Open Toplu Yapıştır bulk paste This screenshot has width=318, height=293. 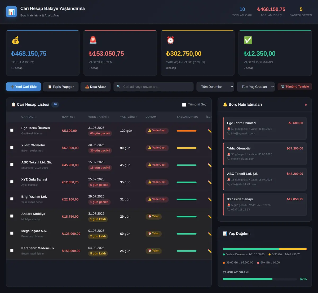61,87
